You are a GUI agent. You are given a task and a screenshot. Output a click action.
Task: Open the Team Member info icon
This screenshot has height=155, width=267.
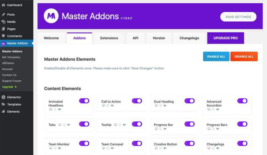(55, 148)
